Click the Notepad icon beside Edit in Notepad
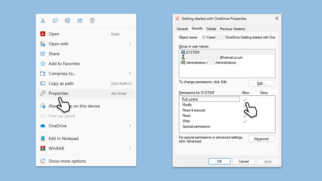This screenshot has height=181, width=322. pyautogui.click(x=43, y=139)
